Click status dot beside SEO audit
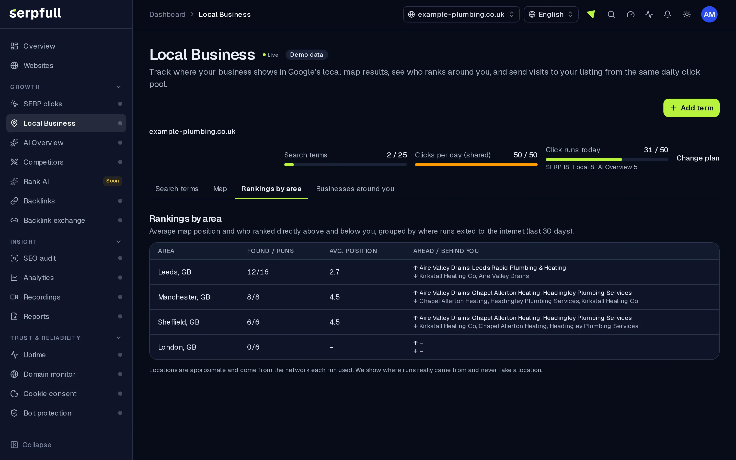This screenshot has width=736, height=460. click(x=120, y=258)
